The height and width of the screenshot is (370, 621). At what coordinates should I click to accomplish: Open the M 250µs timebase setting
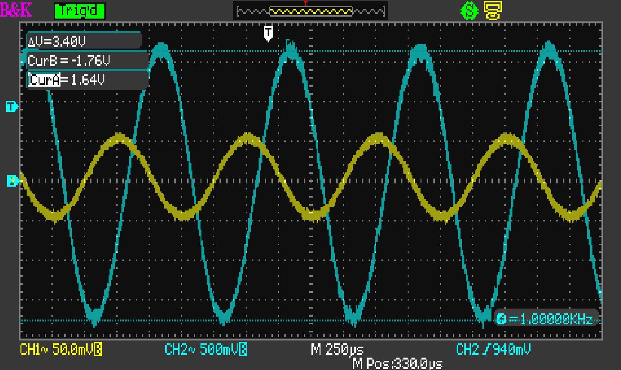pyautogui.click(x=337, y=350)
